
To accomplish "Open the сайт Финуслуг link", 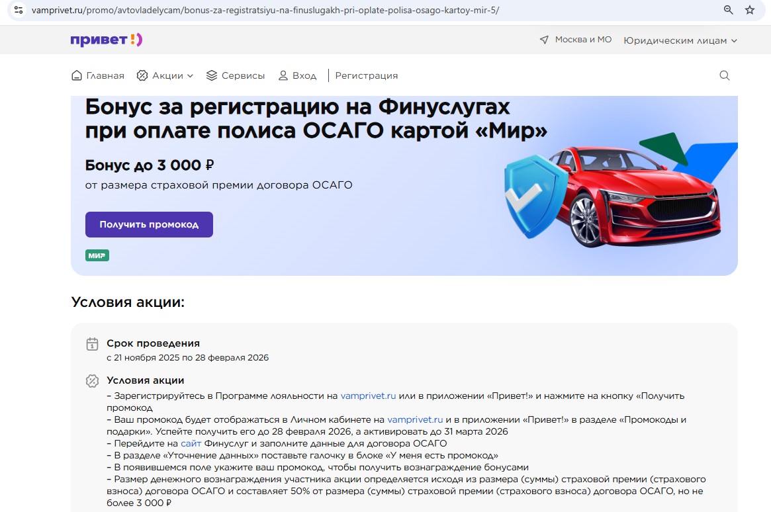I will (x=191, y=443).
